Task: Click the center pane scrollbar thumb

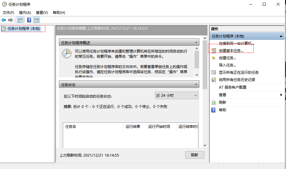Action: tap(205, 65)
